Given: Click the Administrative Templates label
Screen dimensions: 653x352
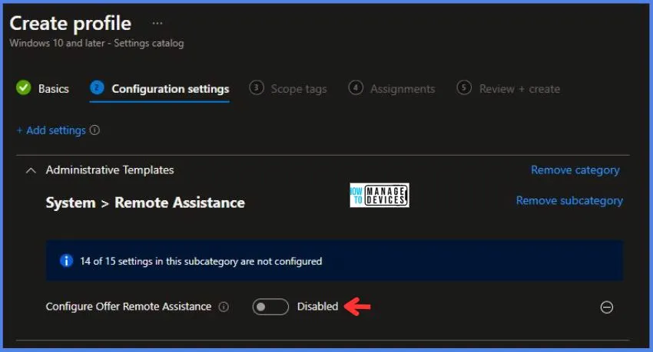Looking at the screenshot, I should tap(110, 170).
